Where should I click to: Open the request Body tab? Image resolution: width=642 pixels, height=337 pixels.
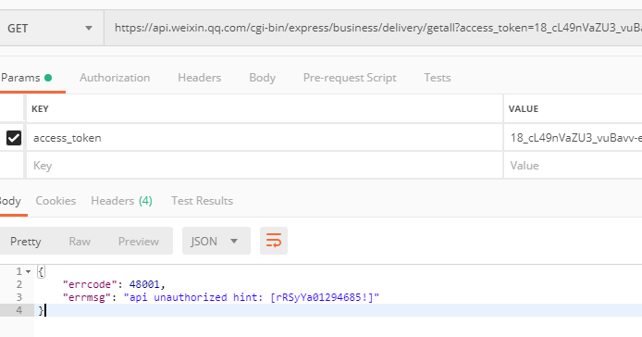263,78
